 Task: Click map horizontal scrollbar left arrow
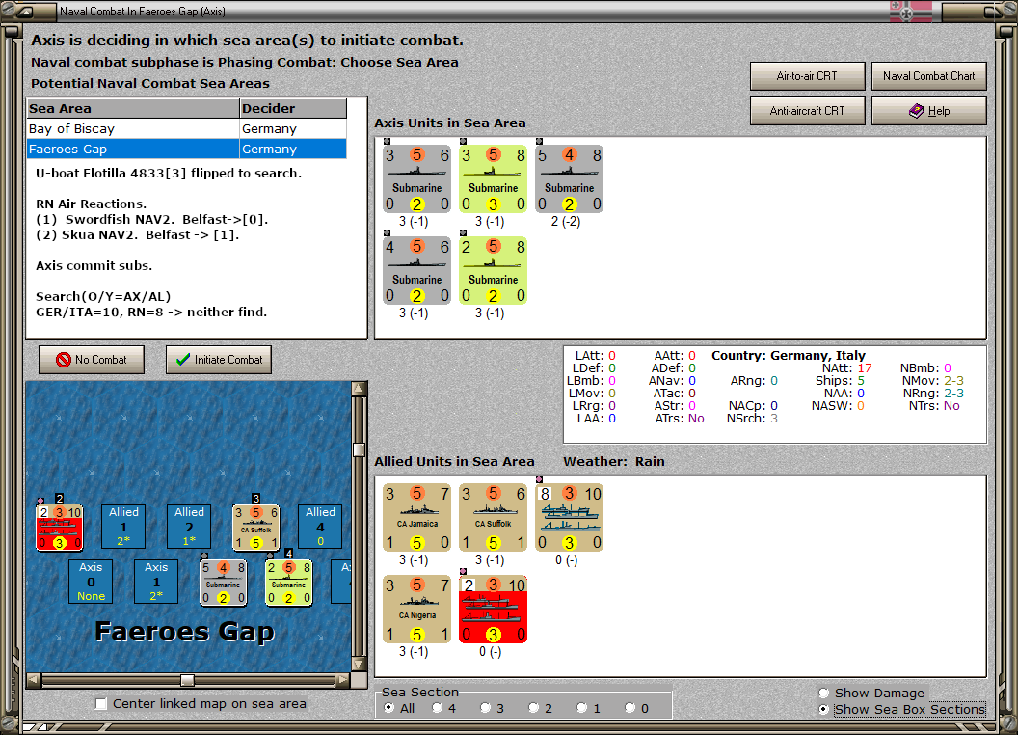pyautogui.click(x=34, y=680)
